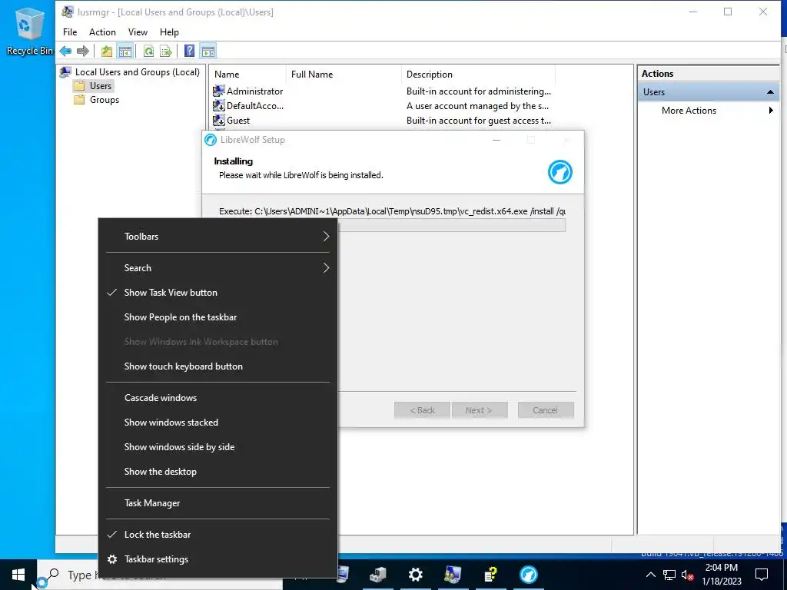
Task: Click the Name column header
Action: point(247,75)
